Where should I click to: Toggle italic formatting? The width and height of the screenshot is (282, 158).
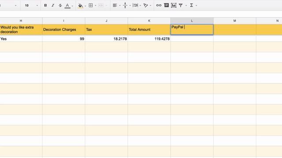[53, 5]
